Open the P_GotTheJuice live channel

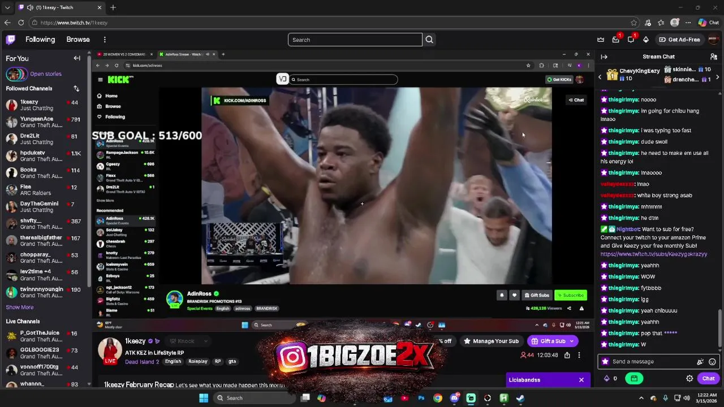tap(44, 336)
